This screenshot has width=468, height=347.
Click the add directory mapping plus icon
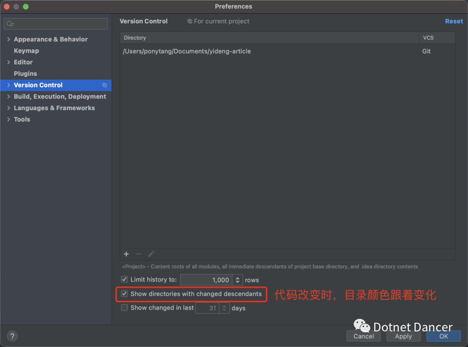coord(126,254)
